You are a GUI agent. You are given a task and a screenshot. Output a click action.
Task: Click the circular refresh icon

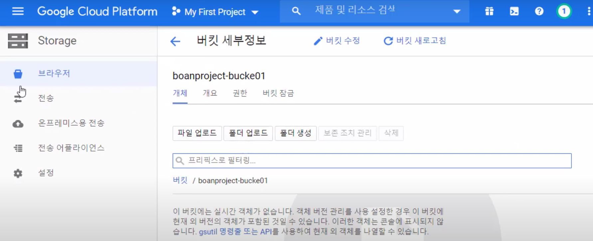click(x=388, y=41)
